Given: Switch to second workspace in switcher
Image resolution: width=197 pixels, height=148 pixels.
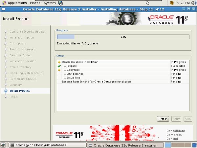Looking at the screenshot, I should click(x=175, y=145).
